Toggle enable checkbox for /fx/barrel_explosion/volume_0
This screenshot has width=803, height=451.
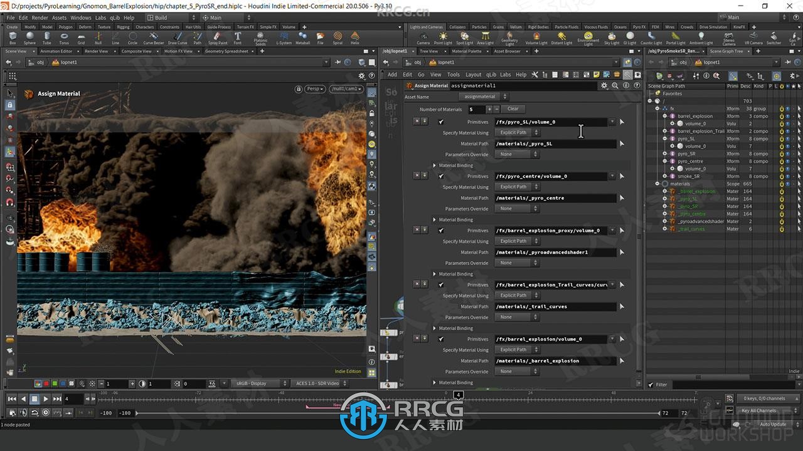[441, 339]
